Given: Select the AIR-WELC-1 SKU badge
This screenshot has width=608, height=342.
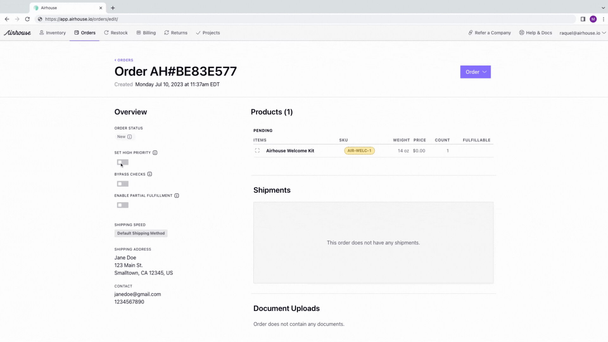Looking at the screenshot, I should click(359, 150).
